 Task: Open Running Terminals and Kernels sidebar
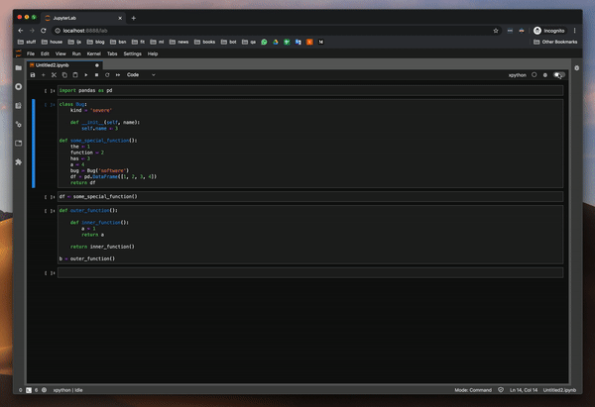[19, 87]
